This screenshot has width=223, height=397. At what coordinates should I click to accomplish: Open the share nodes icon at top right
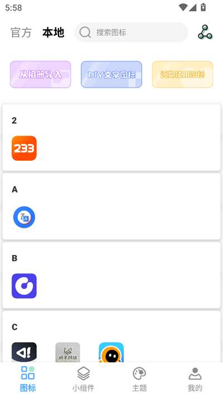[x=205, y=32]
